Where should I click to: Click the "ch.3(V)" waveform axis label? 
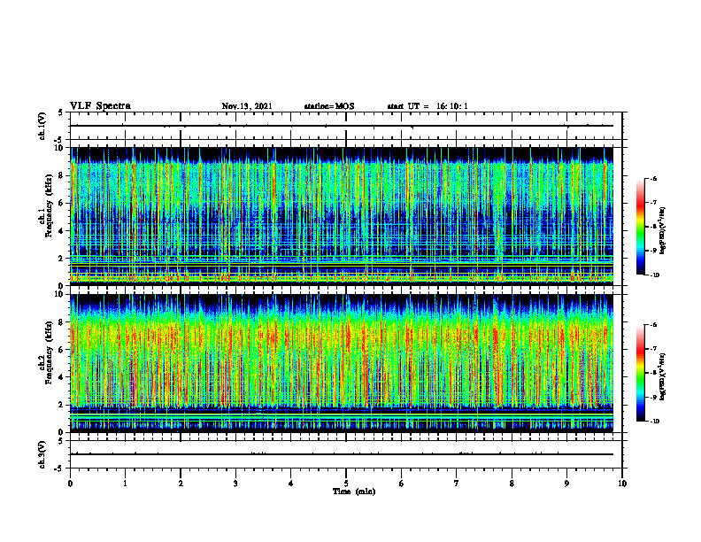[42, 454]
